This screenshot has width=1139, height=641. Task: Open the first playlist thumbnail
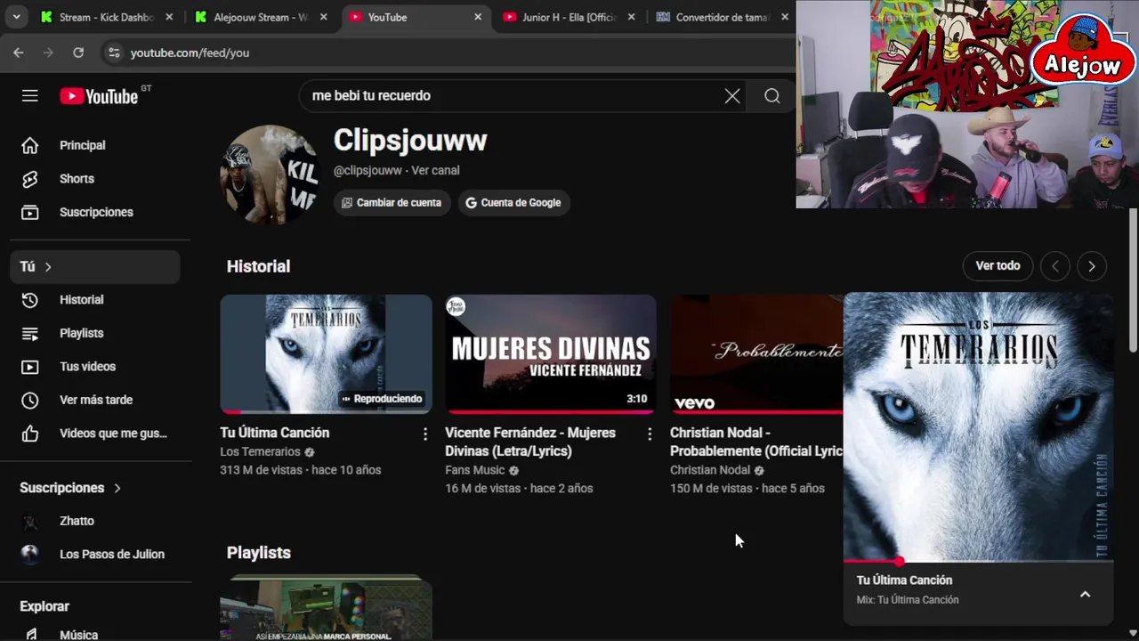(x=326, y=609)
